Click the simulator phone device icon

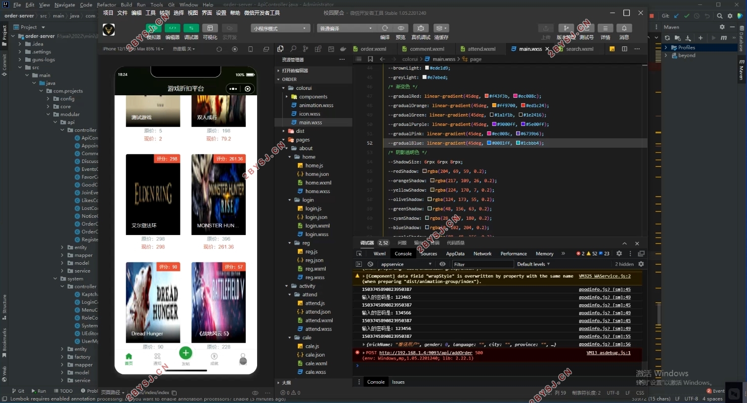coord(251,49)
